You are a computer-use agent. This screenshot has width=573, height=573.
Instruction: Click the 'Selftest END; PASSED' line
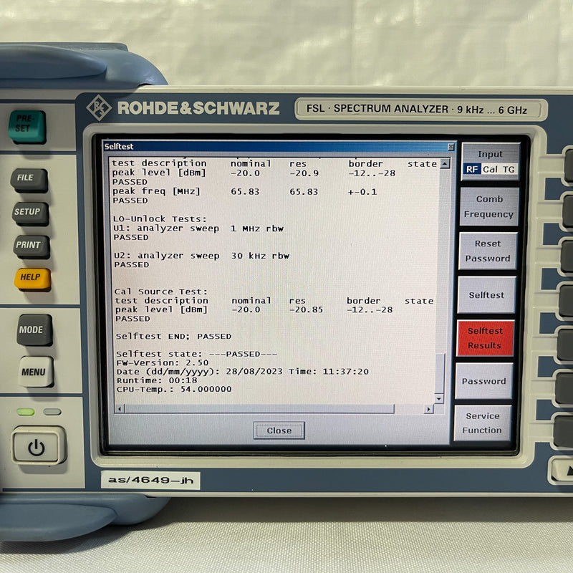(173, 336)
